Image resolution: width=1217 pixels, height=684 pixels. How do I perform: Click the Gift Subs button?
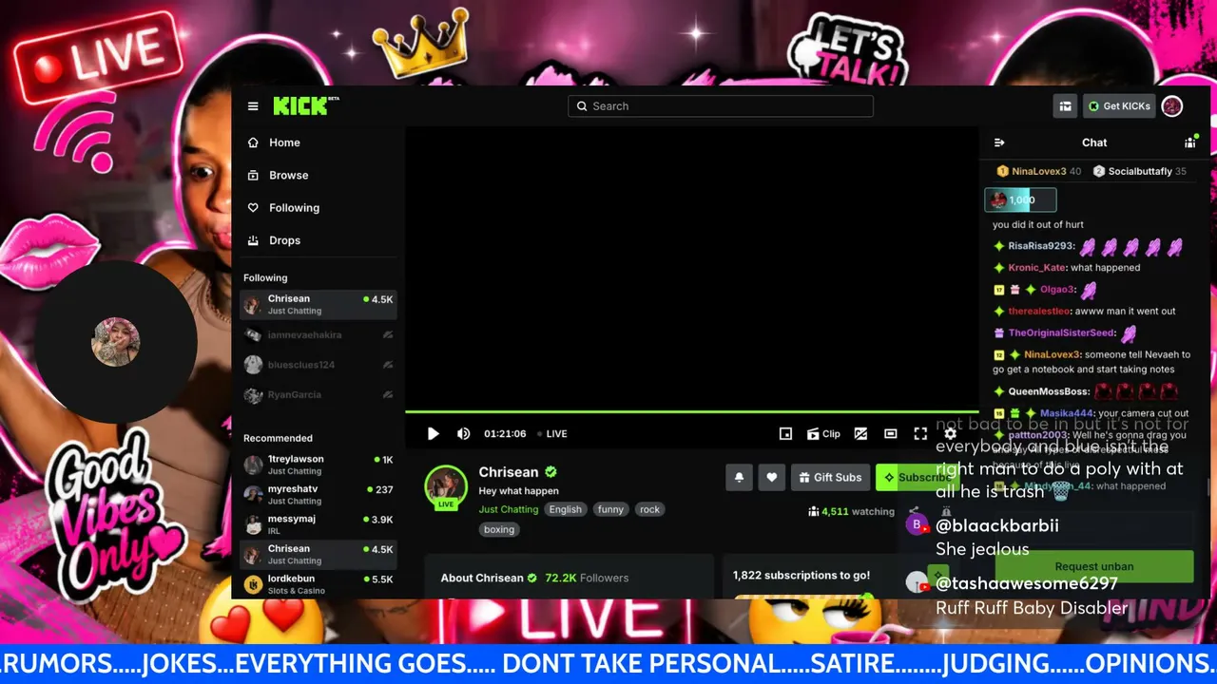pyautogui.click(x=830, y=477)
